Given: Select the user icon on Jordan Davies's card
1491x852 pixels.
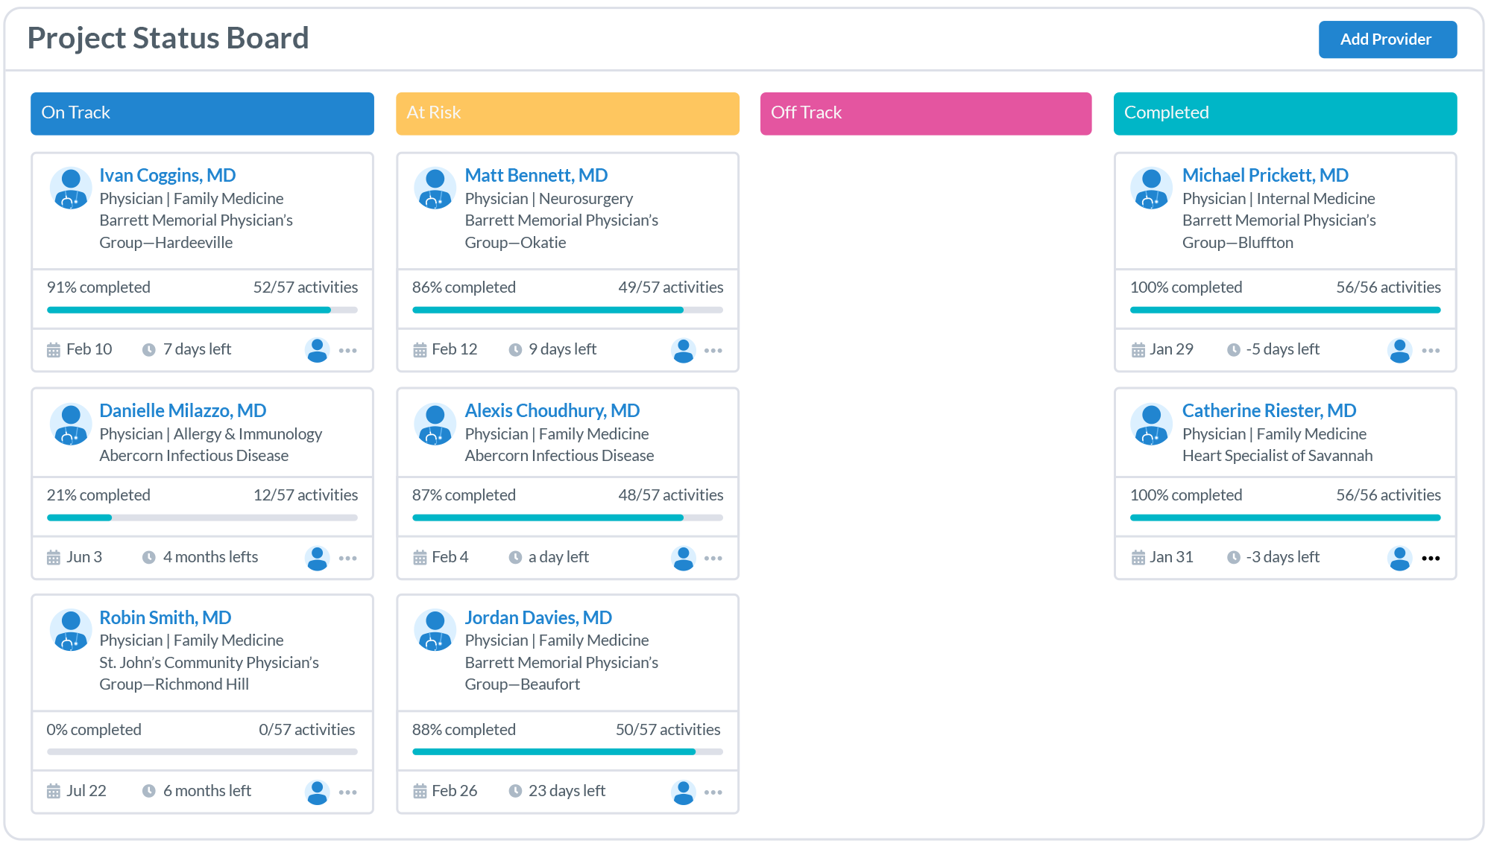Looking at the screenshot, I should pyautogui.click(x=683, y=791).
